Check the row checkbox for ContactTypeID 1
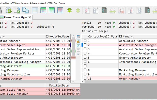157x100 pixels. [x=85, y=41]
